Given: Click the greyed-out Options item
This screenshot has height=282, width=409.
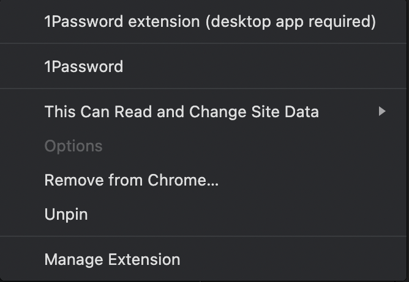Looking at the screenshot, I should click(x=73, y=146).
